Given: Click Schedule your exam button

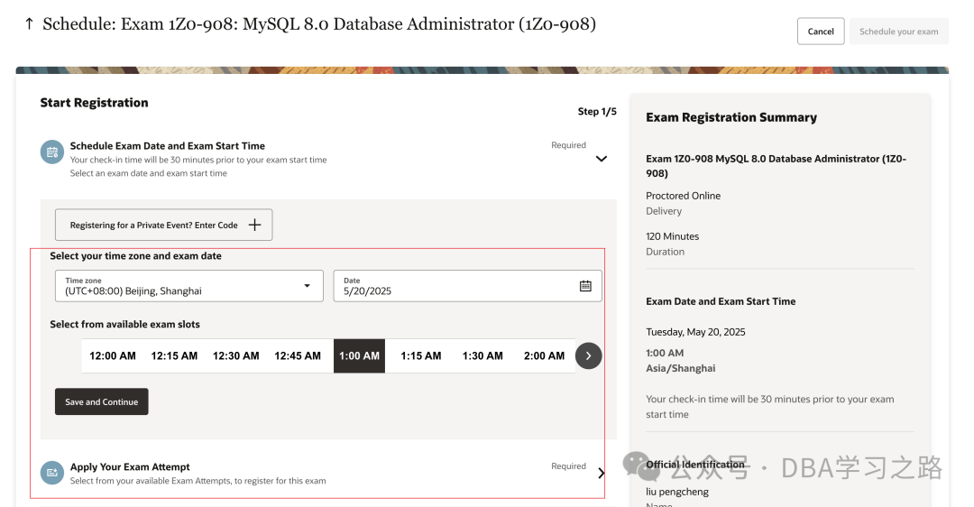Looking at the screenshot, I should [899, 31].
